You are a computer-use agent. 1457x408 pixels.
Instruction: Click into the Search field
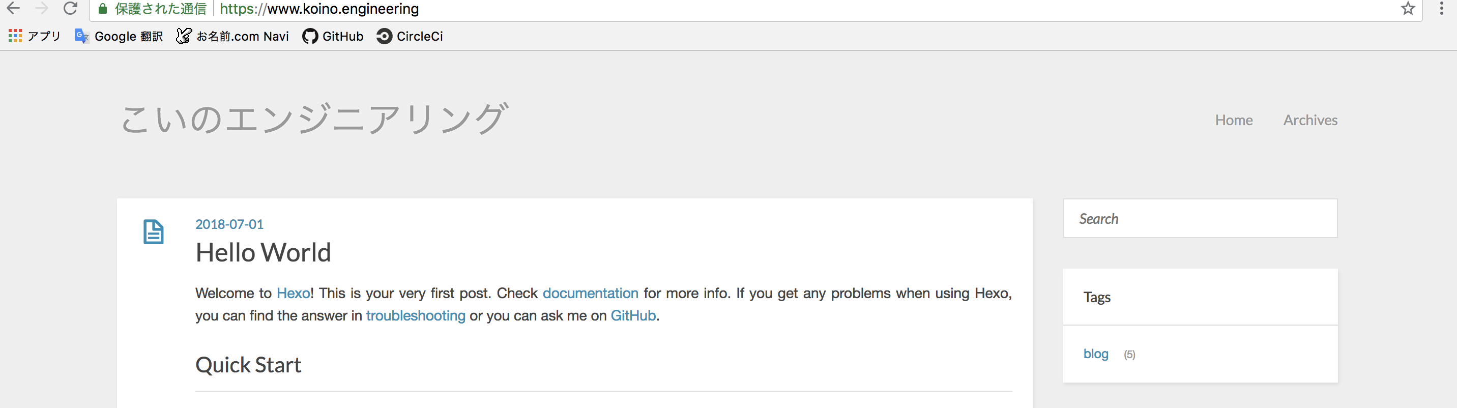click(x=1200, y=218)
